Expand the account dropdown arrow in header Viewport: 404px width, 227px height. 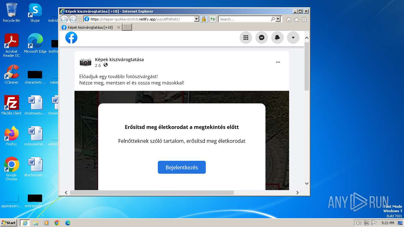tap(293, 38)
